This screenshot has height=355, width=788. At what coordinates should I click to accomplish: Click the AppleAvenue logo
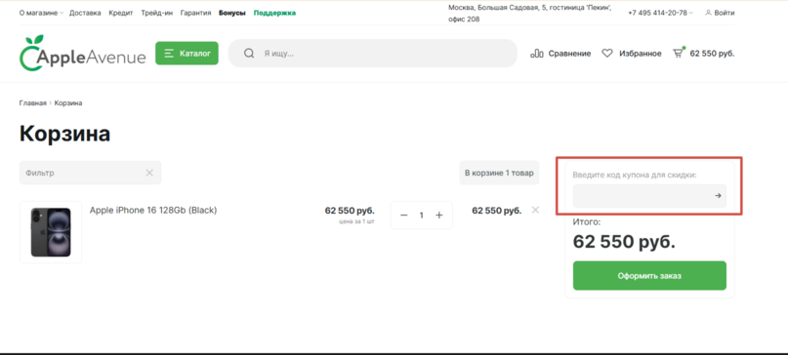pyautogui.click(x=82, y=54)
